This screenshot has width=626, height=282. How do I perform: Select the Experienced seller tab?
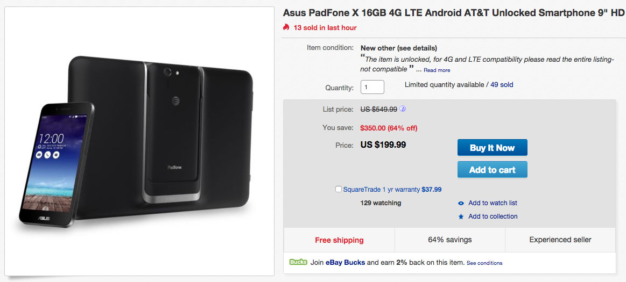(x=560, y=240)
